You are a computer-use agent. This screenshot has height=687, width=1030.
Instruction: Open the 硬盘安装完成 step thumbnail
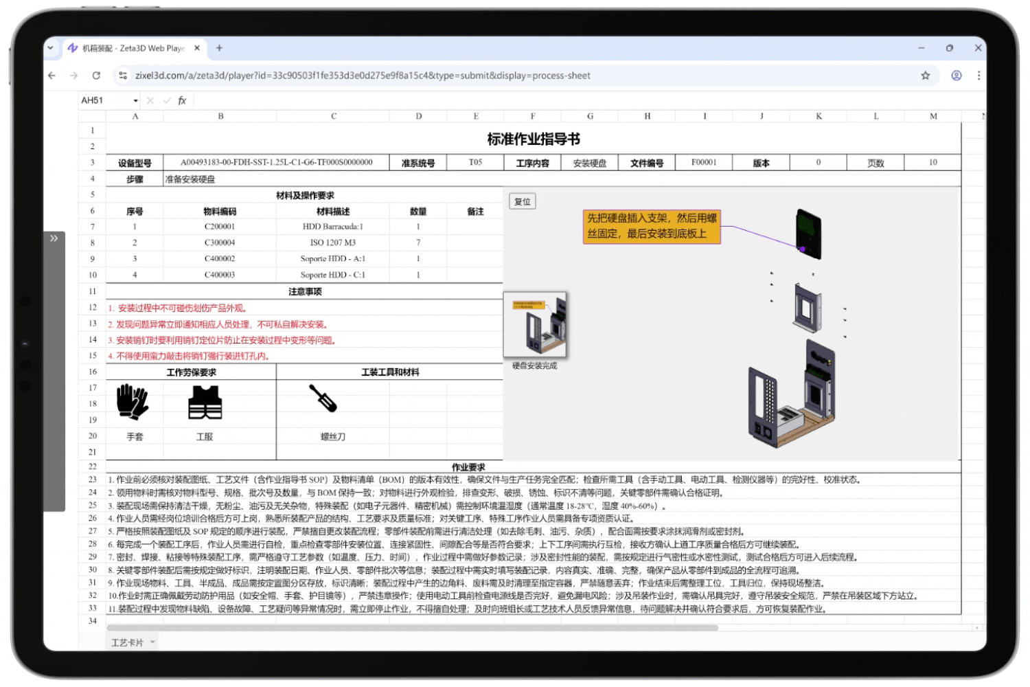tap(535, 324)
